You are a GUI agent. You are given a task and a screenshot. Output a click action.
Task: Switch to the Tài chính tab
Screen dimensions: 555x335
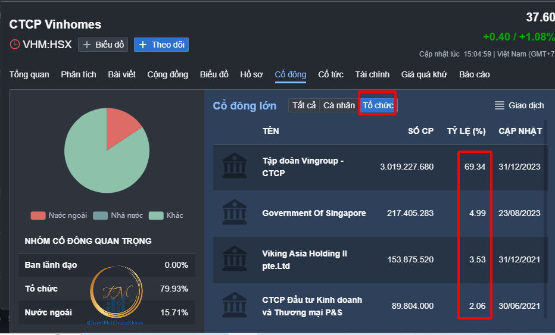pyautogui.click(x=372, y=74)
